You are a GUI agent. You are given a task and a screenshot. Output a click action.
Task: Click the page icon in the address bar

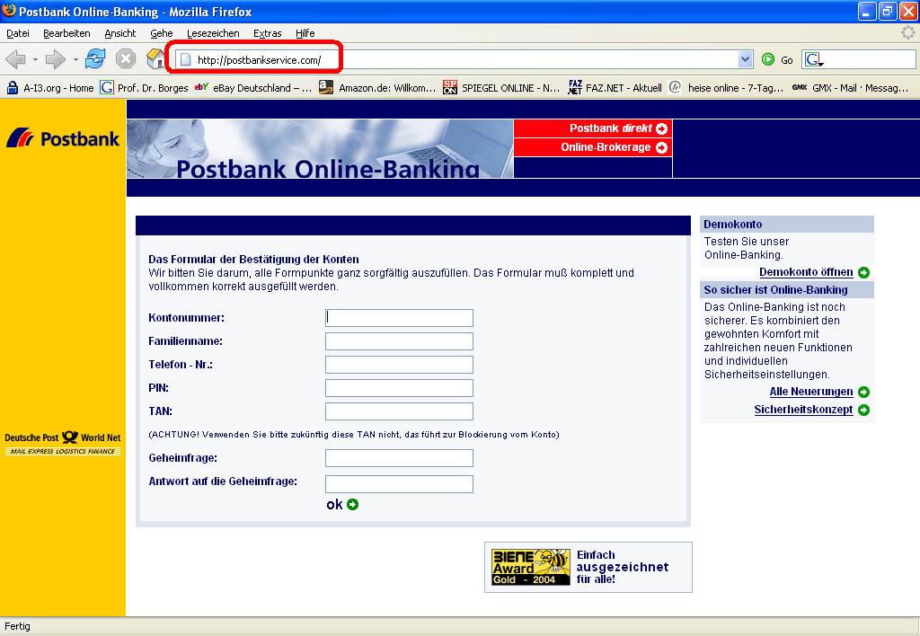[185, 59]
